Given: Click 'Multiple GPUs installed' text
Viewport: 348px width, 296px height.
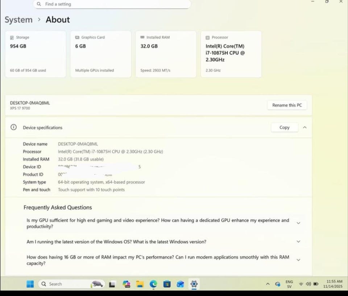Looking at the screenshot, I should click(x=95, y=70).
